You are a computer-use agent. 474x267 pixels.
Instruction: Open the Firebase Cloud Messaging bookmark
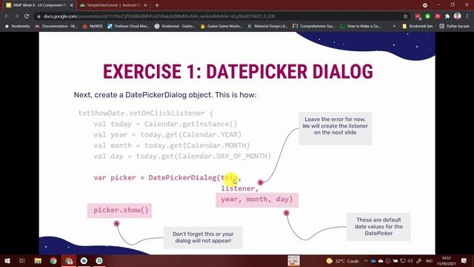[x=128, y=27]
